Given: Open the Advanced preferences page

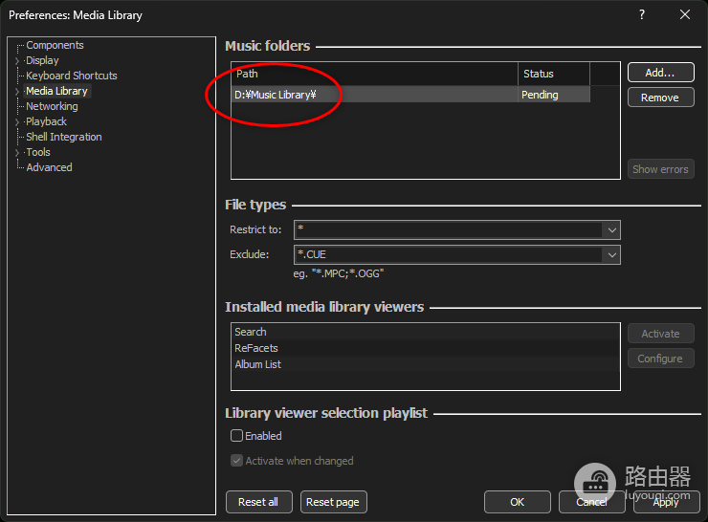Looking at the screenshot, I should coord(49,167).
